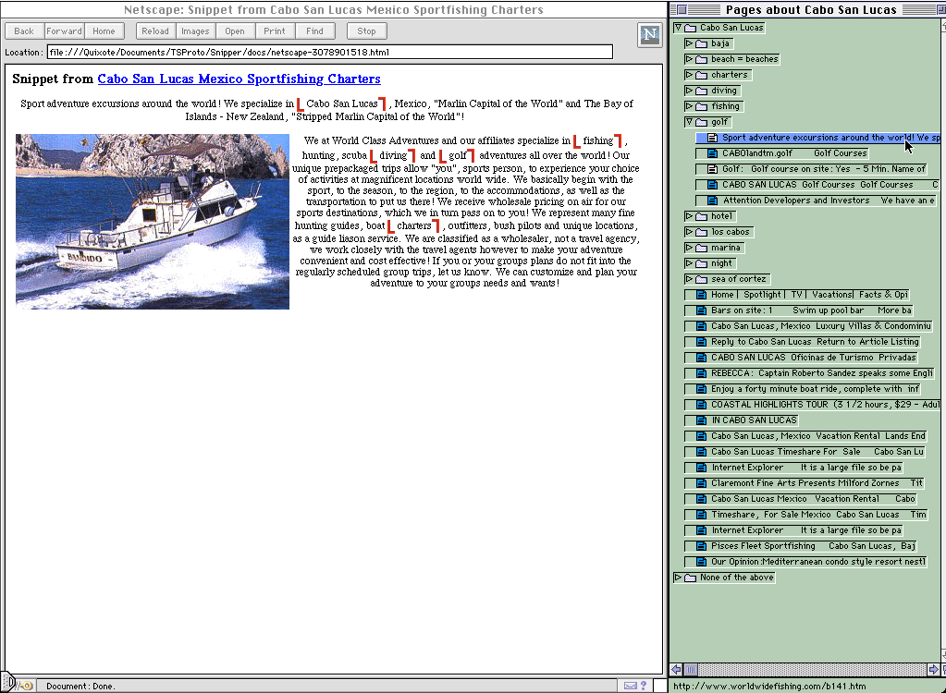Click page icon beside 'Golf course on site' entry
946x693 pixels.
713,169
